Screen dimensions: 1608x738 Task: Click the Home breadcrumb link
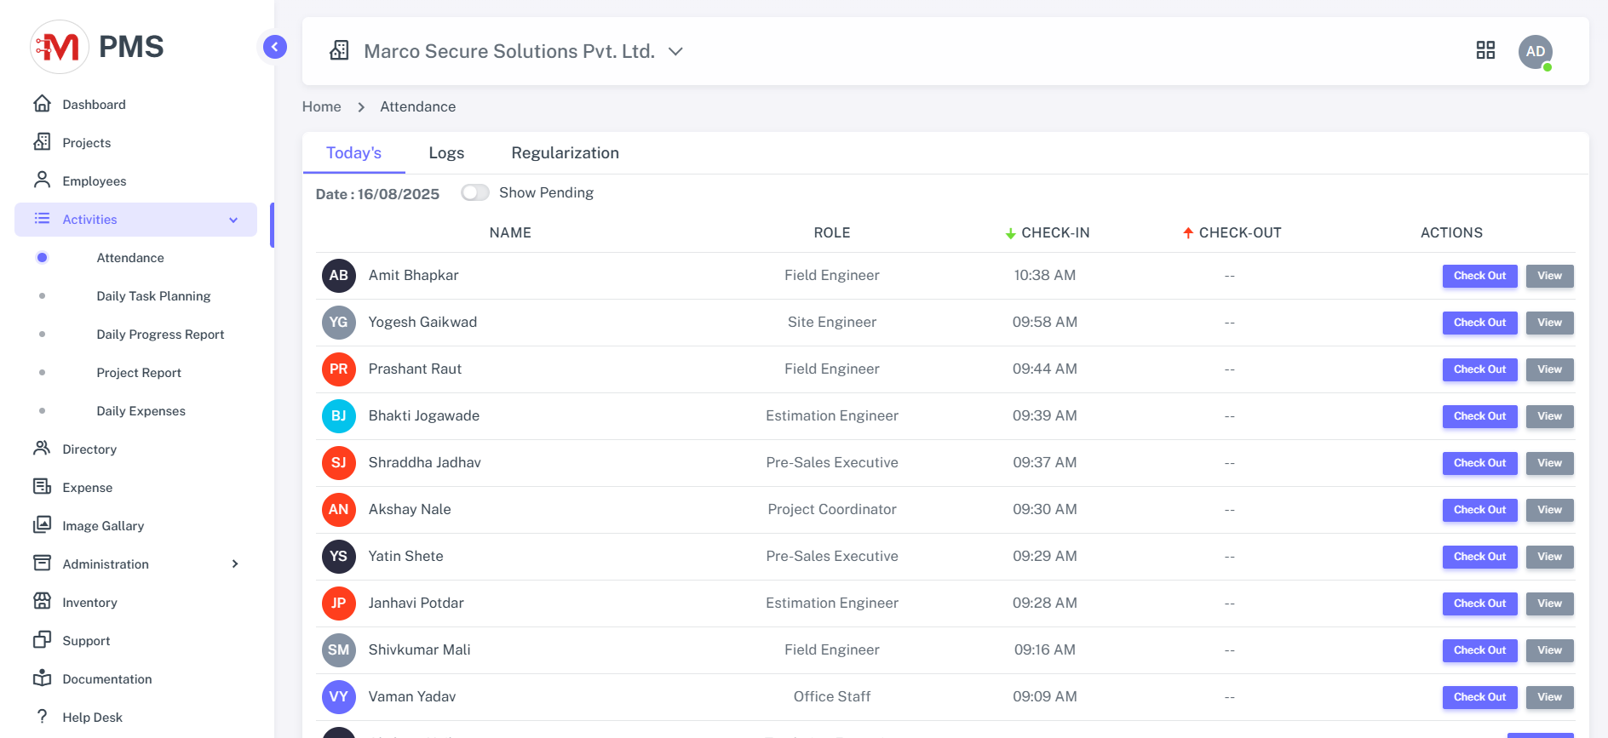tap(321, 106)
